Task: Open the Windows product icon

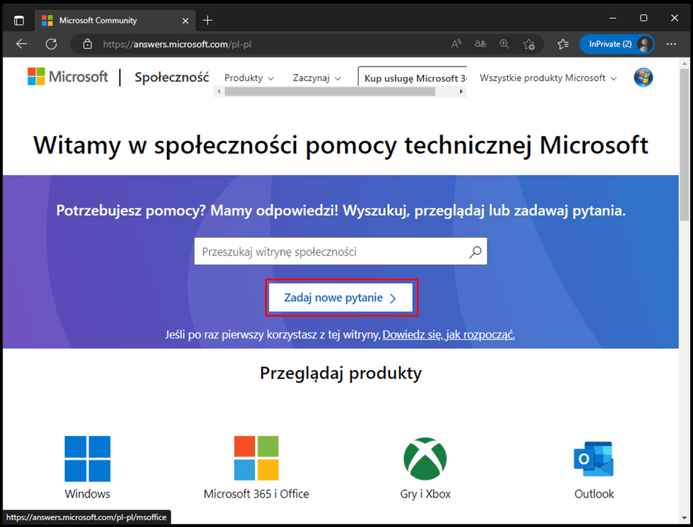Action: pos(88,458)
